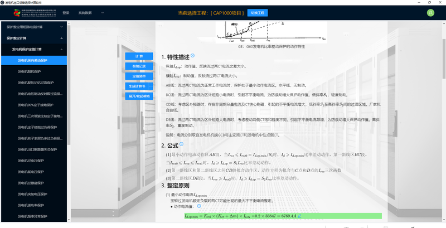Select 发电机过励磁保护 in sidebar

[x=34, y=183]
